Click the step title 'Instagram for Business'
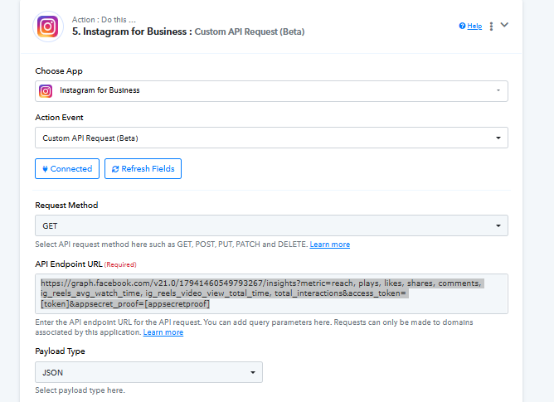Image resolution: width=554 pixels, height=402 pixels. tap(134, 31)
